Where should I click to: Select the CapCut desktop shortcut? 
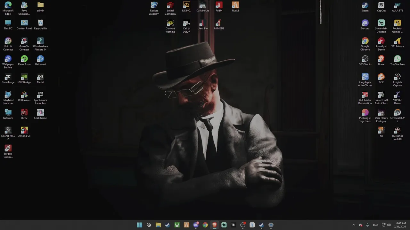(x=381, y=7)
